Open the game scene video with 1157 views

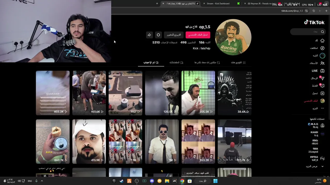point(126,93)
